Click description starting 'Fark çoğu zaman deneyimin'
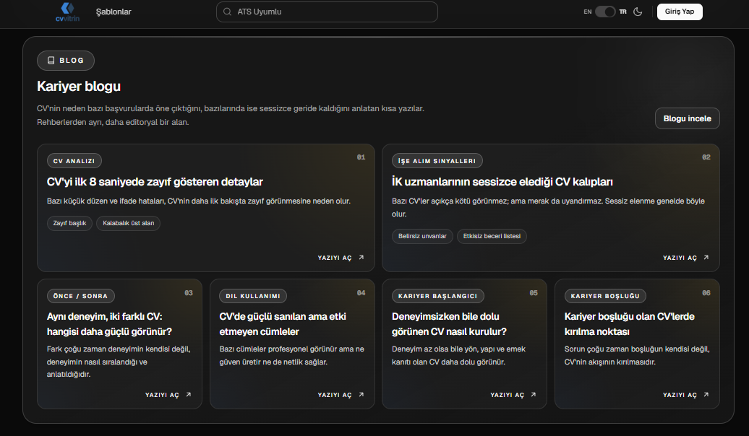This screenshot has height=436, width=749. point(119,362)
